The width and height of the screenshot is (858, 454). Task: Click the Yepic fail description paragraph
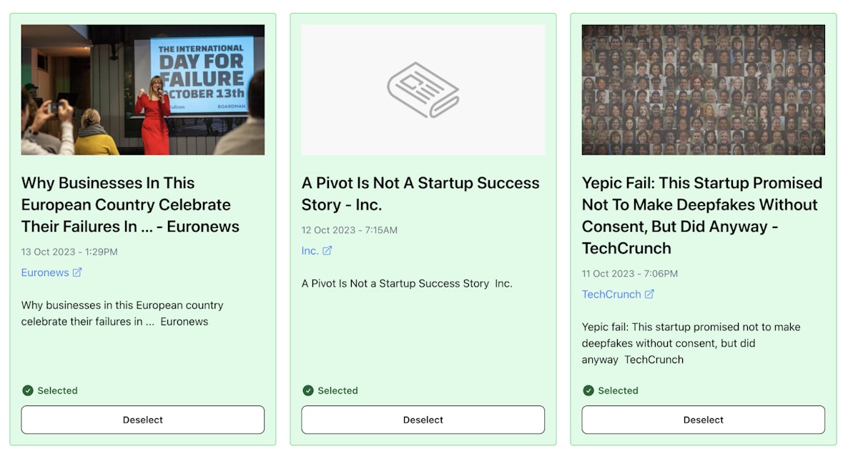click(691, 343)
